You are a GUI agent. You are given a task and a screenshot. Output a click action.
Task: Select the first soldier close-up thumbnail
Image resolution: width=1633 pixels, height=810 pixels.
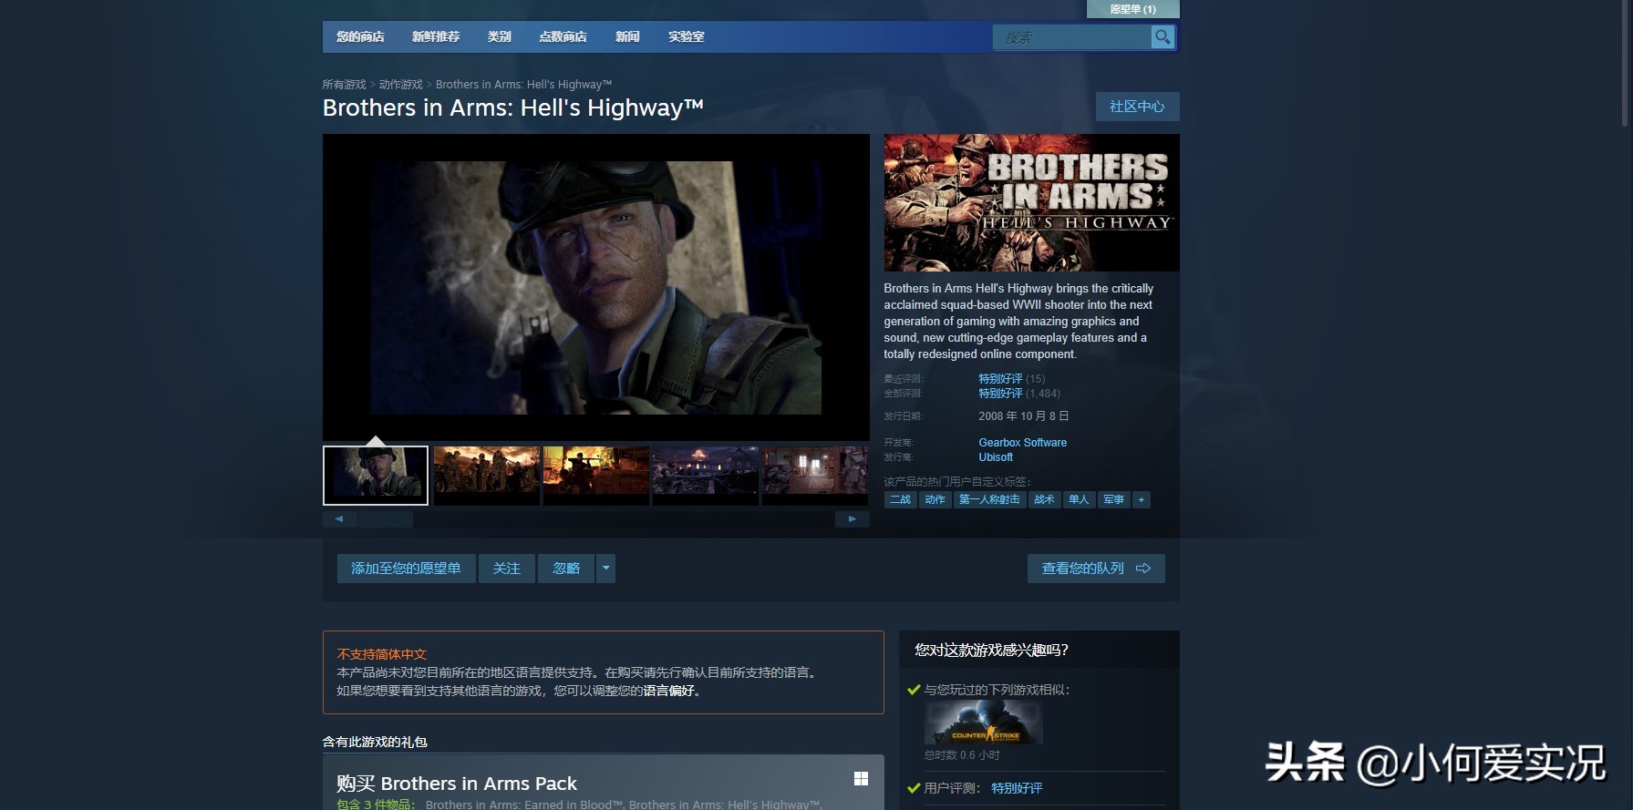376,475
